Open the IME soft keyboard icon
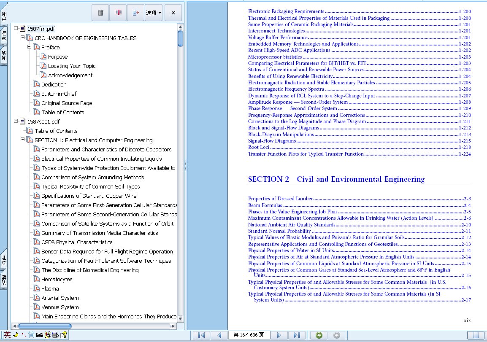Image resolution: width=487 pixels, height=342 pixels. (39, 335)
